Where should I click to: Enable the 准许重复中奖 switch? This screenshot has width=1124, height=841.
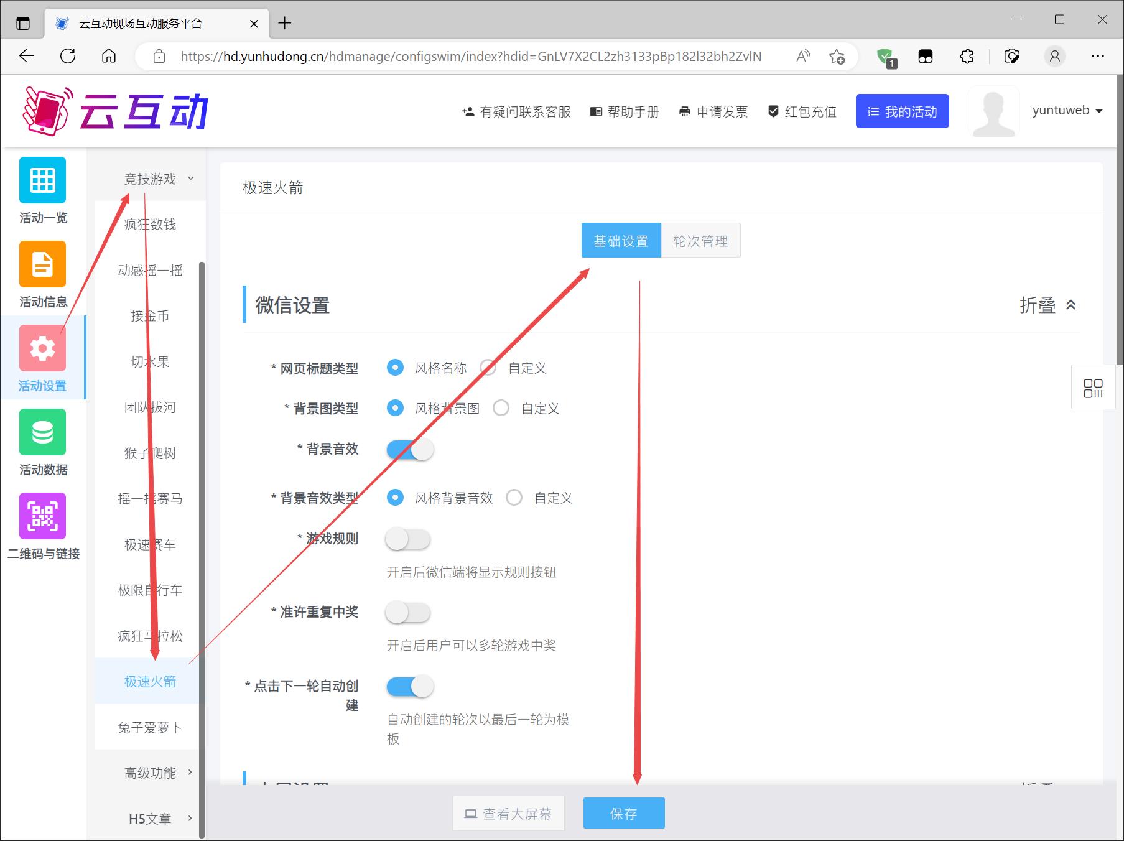tap(408, 612)
